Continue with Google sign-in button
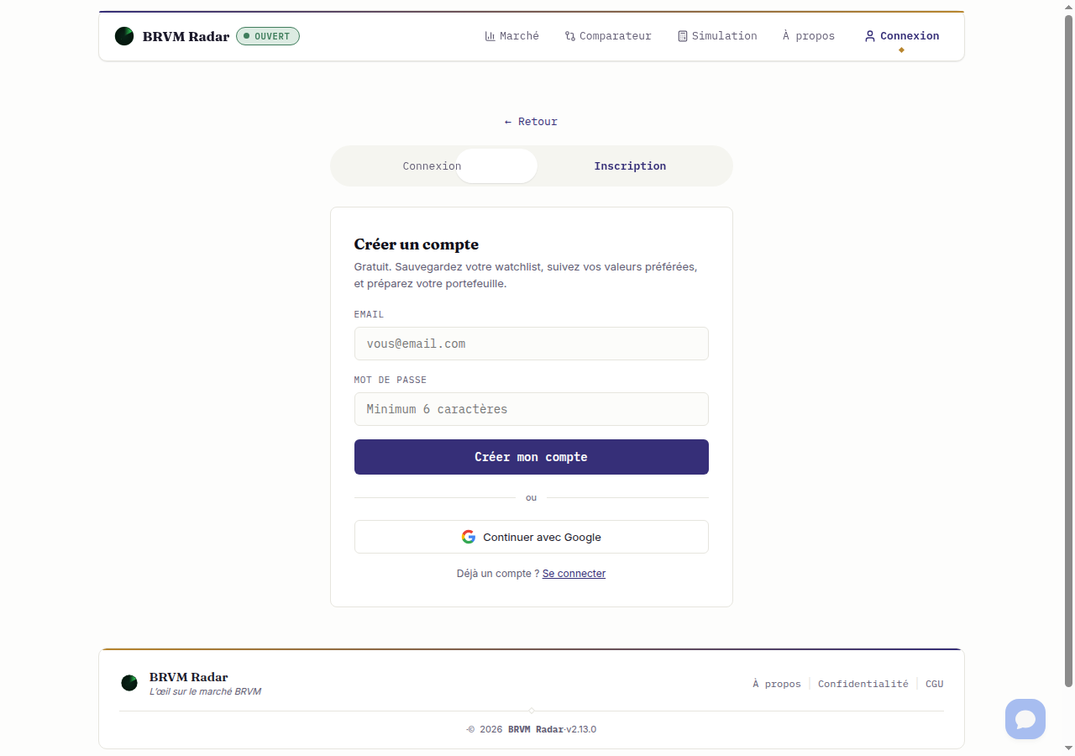The height and width of the screenshot is (756, 1075). tap(532, 537)
